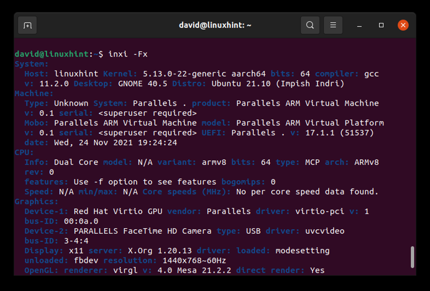Screen dimensions: 430x291
Task: Click the 'virtio-pci' driver value
Action: 319,211
